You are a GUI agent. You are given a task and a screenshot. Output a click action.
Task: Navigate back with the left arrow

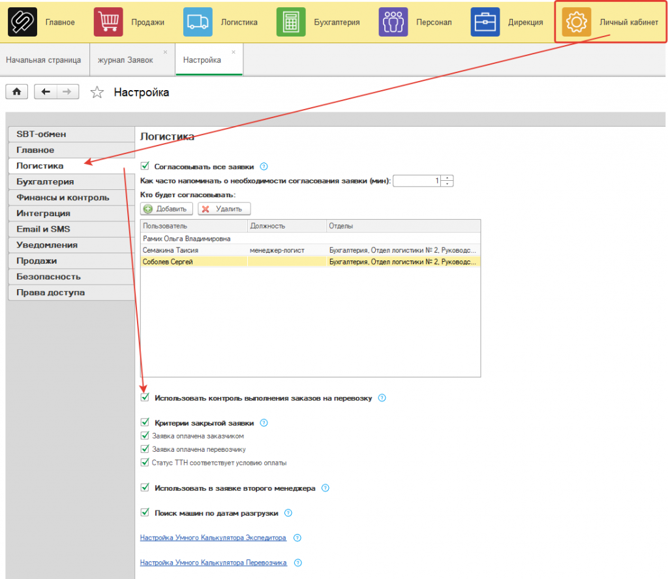[x=46, y=91]
